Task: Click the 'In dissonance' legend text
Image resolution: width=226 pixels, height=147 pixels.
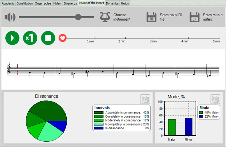Action: (115, 128)
